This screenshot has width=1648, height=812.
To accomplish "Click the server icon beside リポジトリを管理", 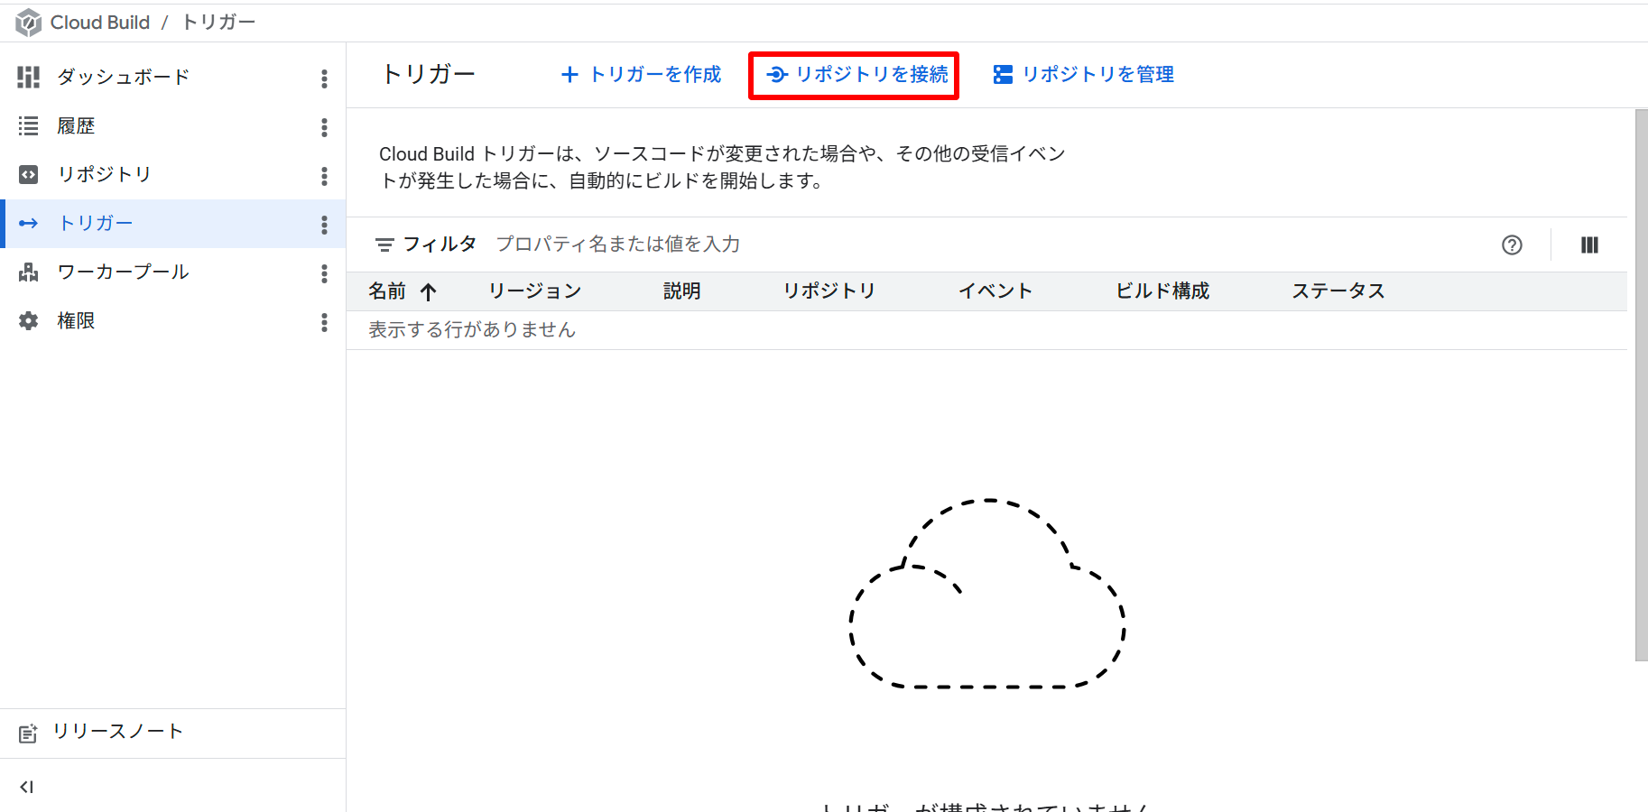I will [1003, 75].
